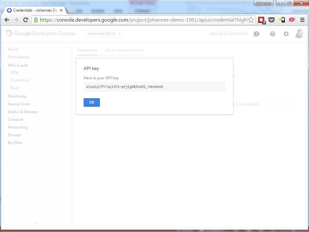Expand Deploy & Manage in the sidebar
The height and width of the screenshot is (232, 309).
[23, 112]
